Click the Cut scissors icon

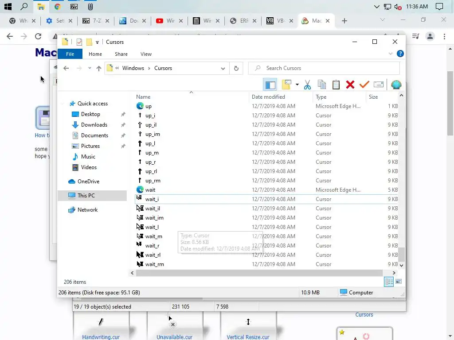[x=308, y=85]
